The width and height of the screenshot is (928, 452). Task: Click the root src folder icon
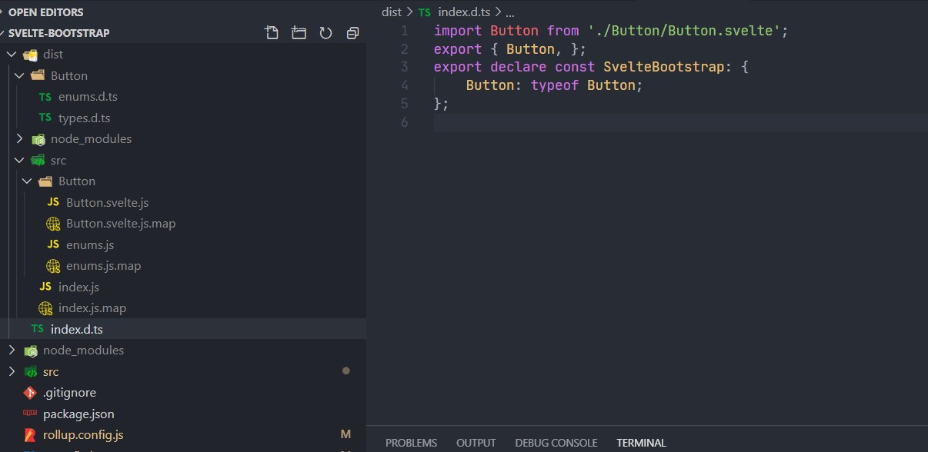pyautogui.click(x=31, y=371)
